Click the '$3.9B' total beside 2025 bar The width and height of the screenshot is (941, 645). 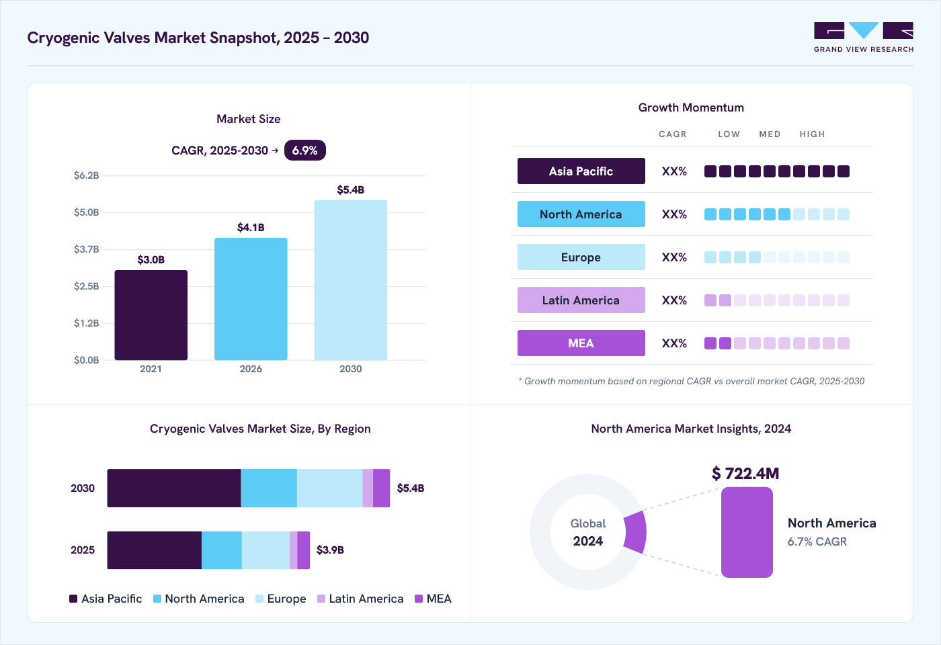tap(330, 550)
